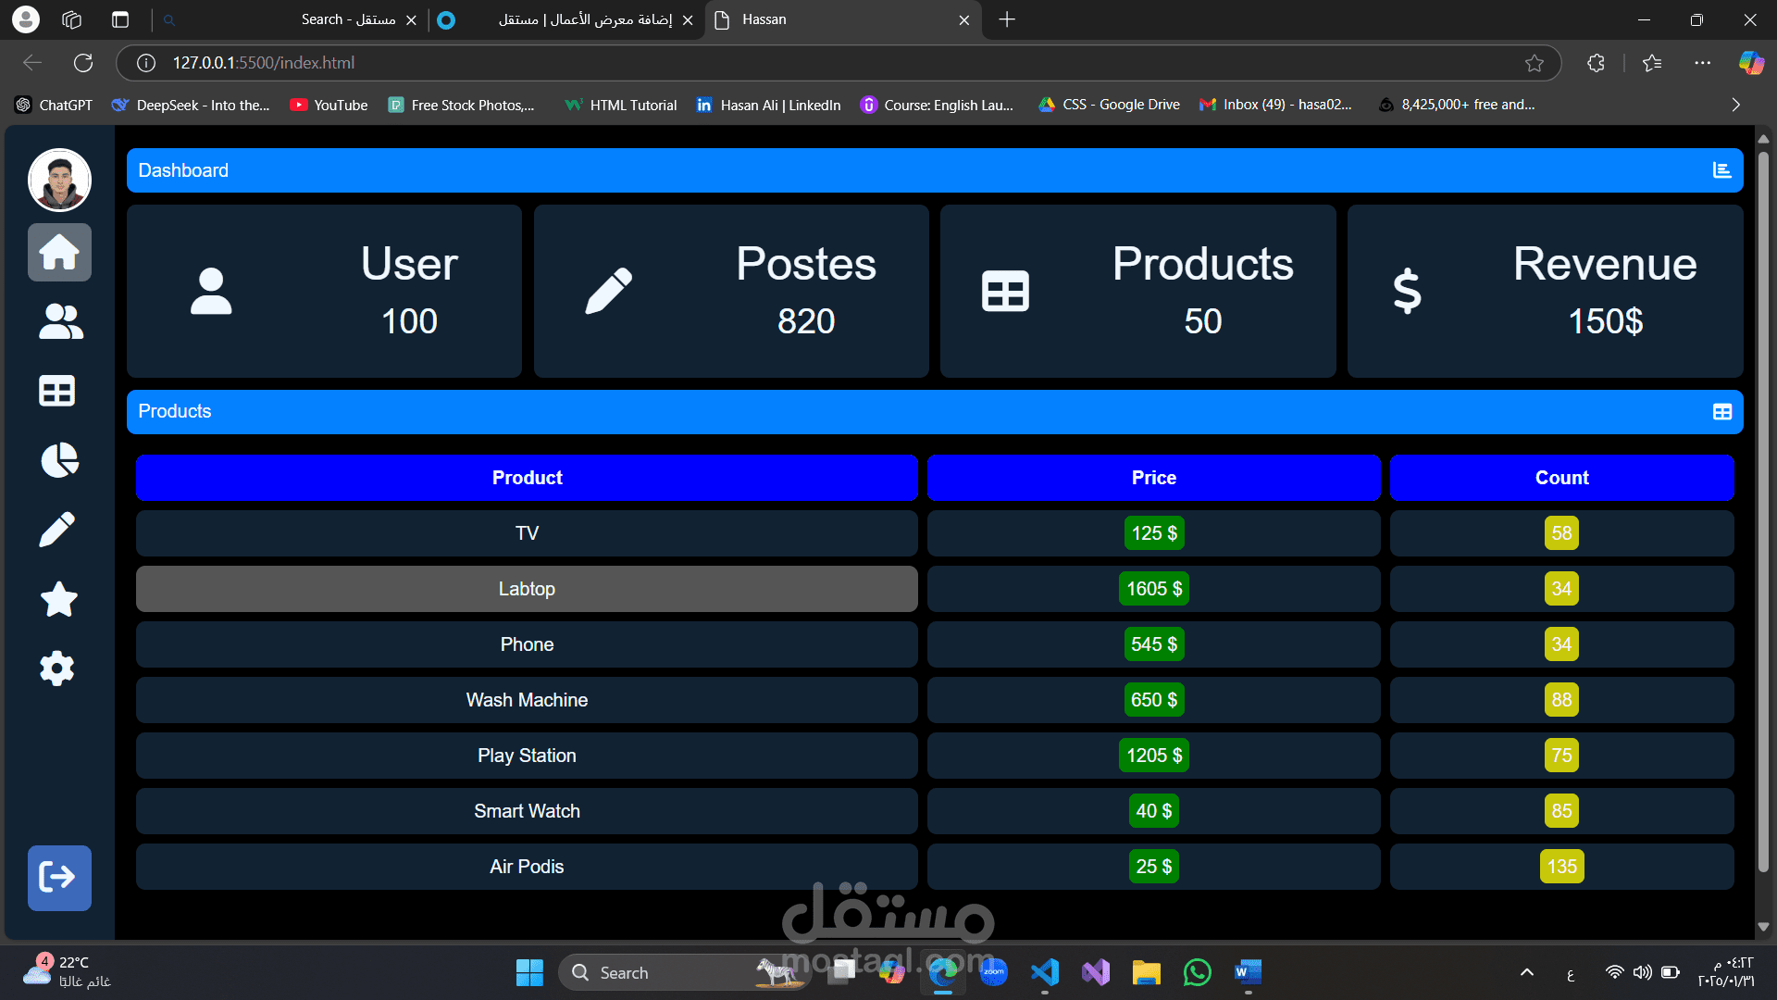This screenshot has height=1000, width=1777.
Task: Open the settings gear icon in sidebar
Action: (57, 669)
